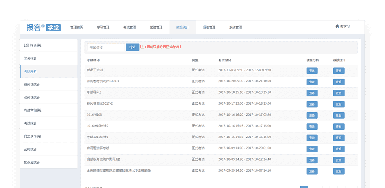Viewport: 385px width, 188px height.
Task: View 试题分析 for 1016考试3
Action: 312,116
